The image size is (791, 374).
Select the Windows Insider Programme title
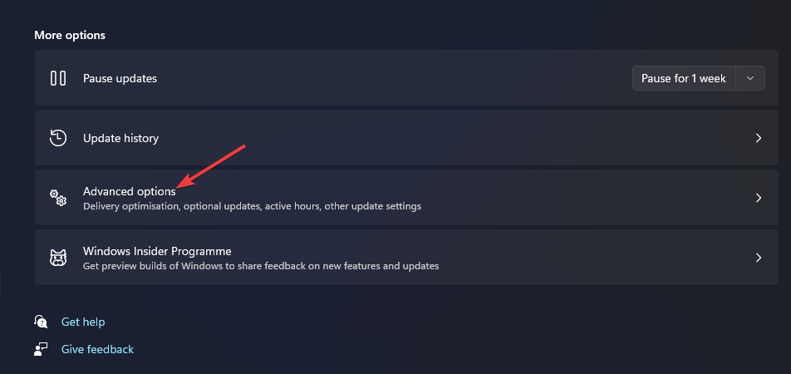coord(157,251)
